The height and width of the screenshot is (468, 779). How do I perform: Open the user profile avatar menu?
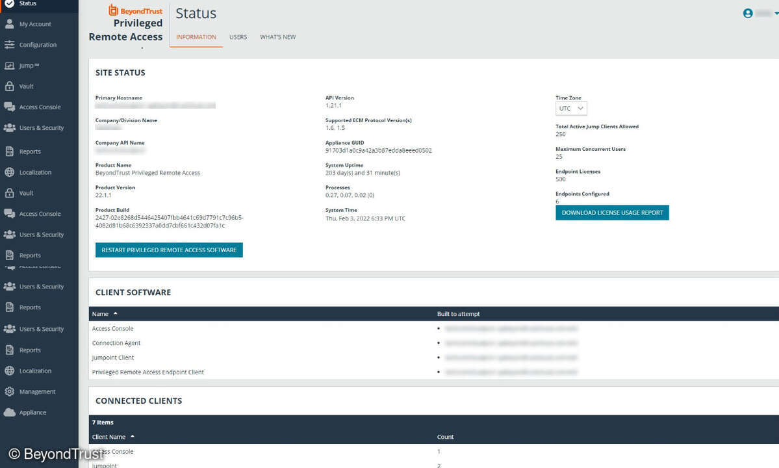click(x=748, y=14)
